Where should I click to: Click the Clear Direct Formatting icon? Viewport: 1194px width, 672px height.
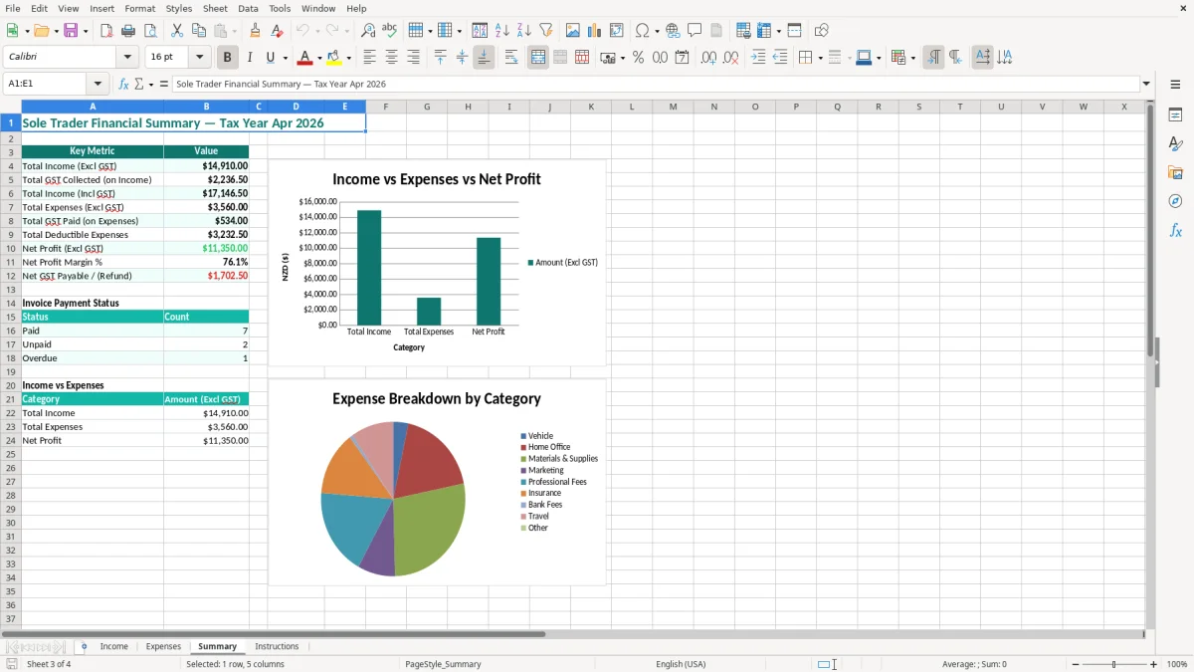click(x=277, y=31)
